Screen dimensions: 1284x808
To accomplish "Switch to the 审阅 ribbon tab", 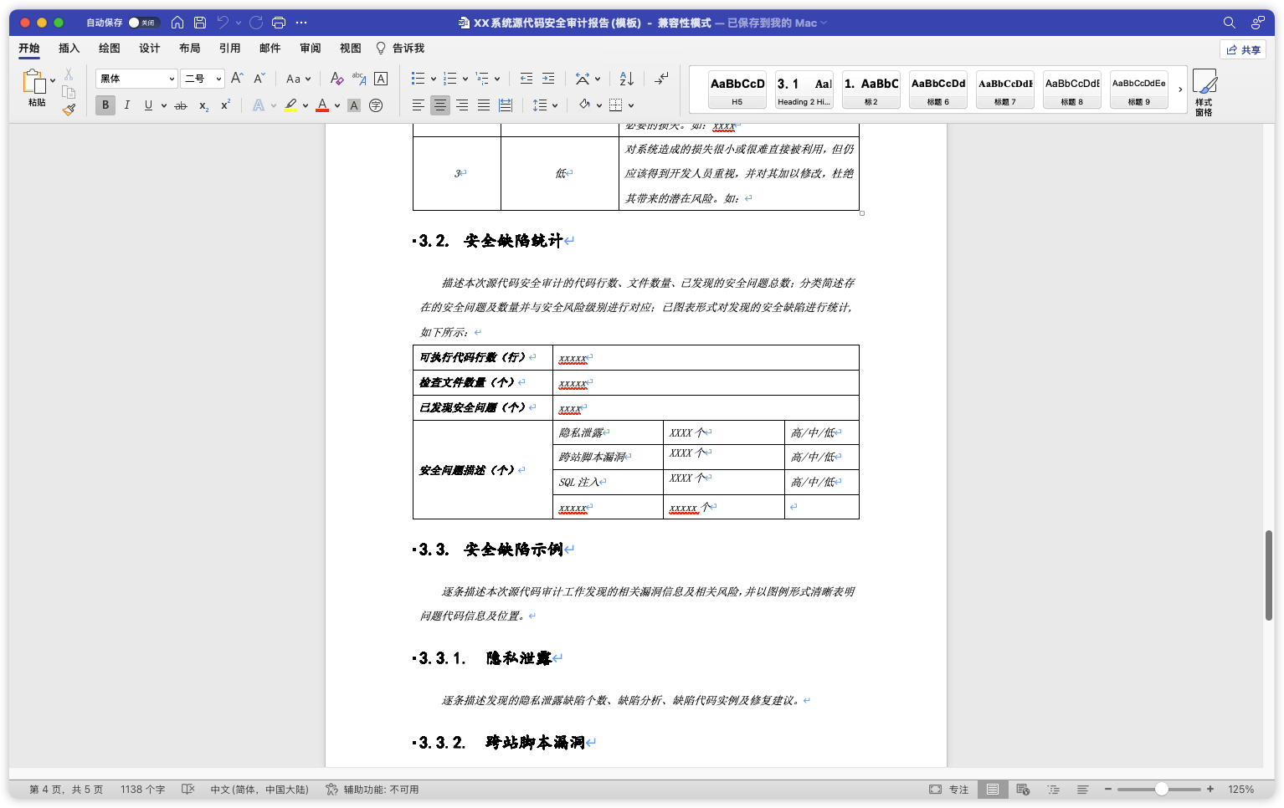I will point(310,49).
